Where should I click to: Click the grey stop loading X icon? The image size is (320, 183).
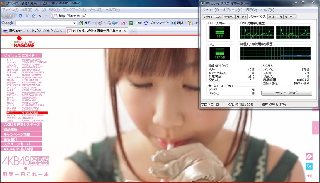(x=27, y=16)
